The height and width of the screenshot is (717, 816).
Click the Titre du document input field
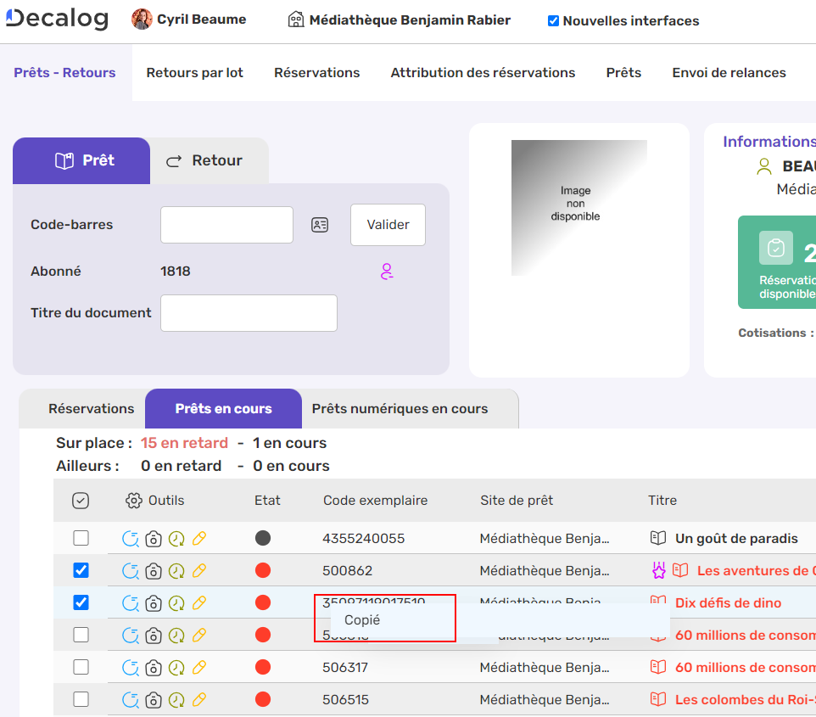249,313
